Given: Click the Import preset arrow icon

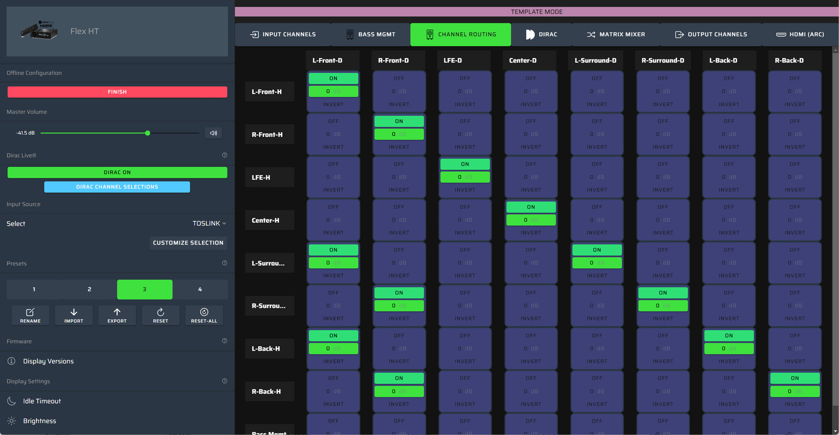Looking at the screenshot, I should [x=74, y=312].
